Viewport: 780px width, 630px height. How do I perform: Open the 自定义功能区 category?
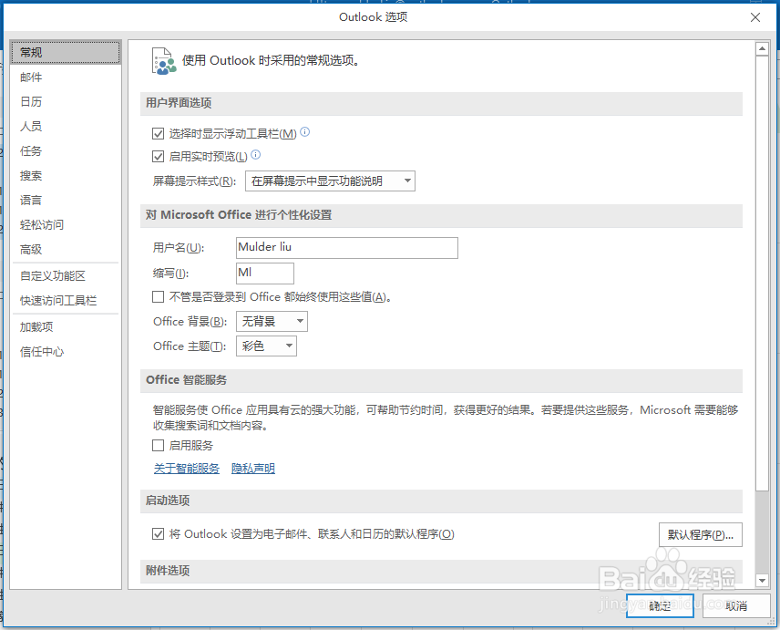click(66, 275)
